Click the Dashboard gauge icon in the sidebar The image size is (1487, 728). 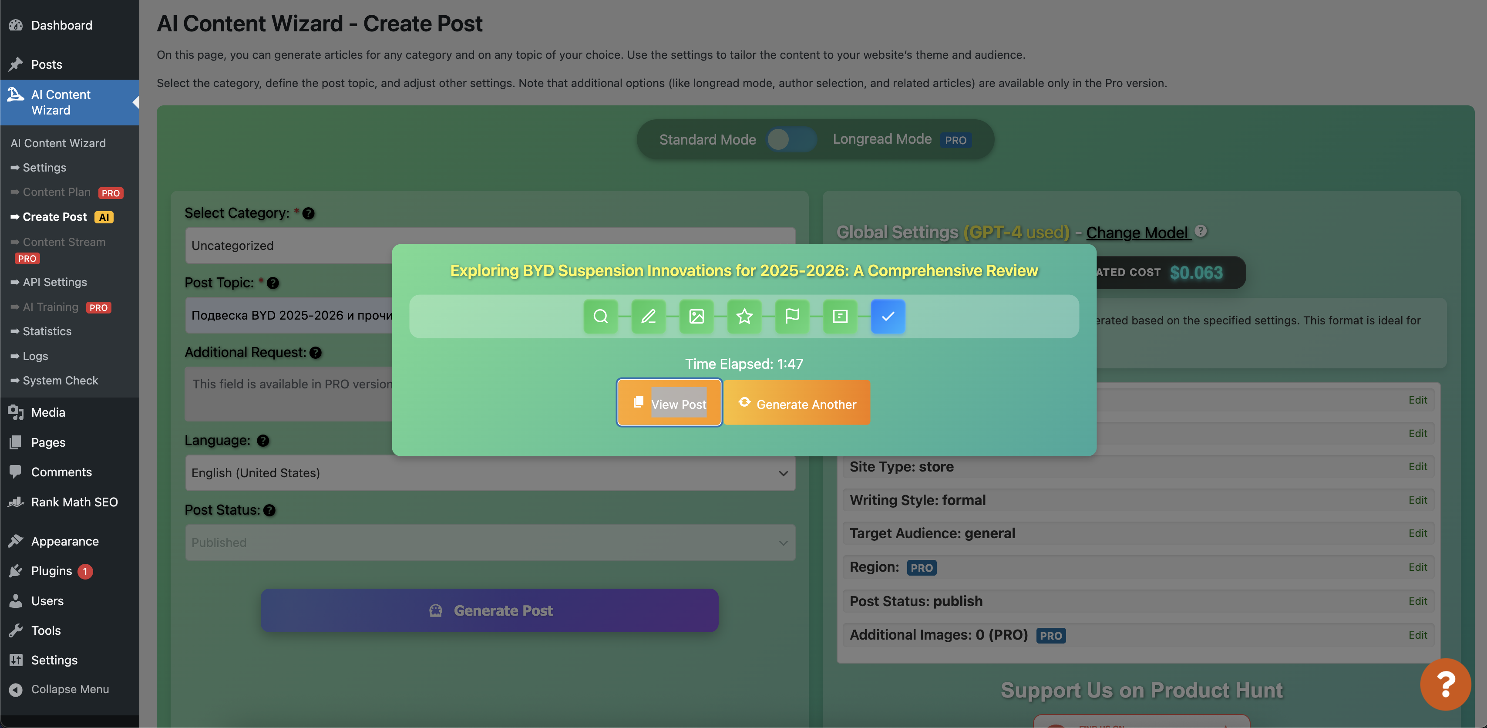click(x=16, y=25)
